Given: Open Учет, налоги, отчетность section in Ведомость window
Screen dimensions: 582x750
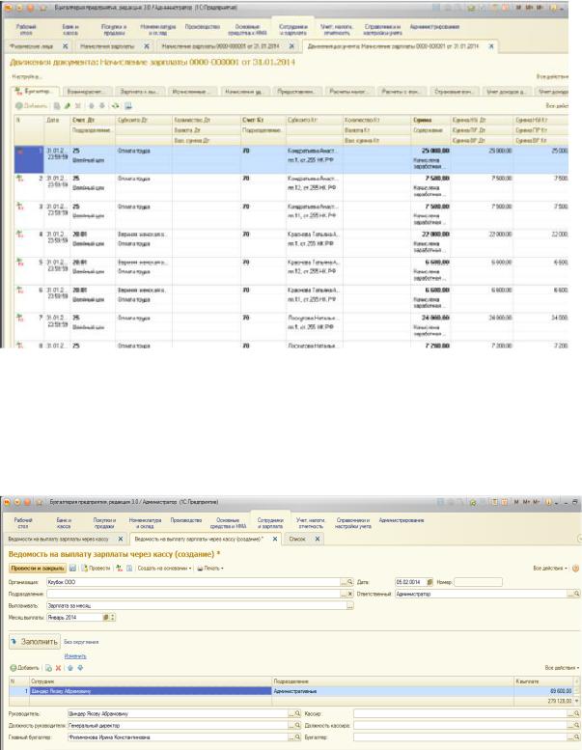Looking at the screenshot, I should pos(311,523).
